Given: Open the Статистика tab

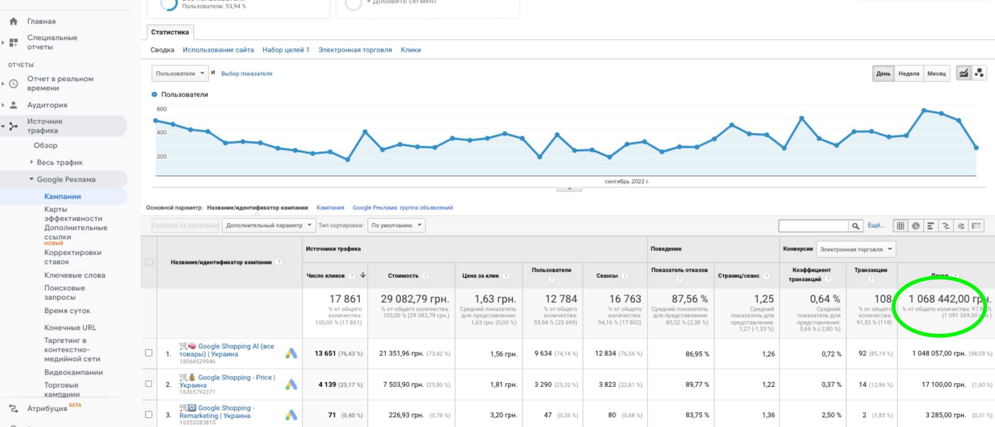Looking at the screenshot, I should (x=170, y=32).
